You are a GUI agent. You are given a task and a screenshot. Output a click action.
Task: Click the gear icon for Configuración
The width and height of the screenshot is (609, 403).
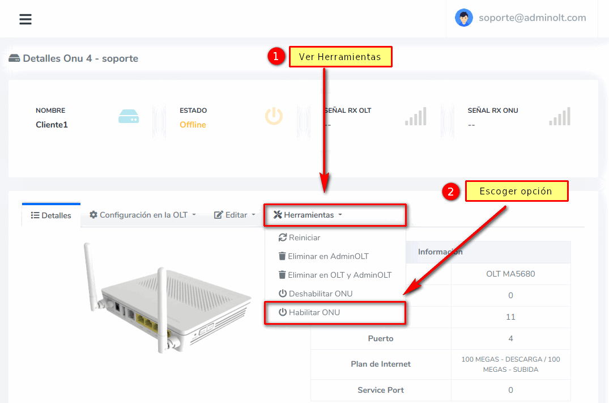coord(93,215)
